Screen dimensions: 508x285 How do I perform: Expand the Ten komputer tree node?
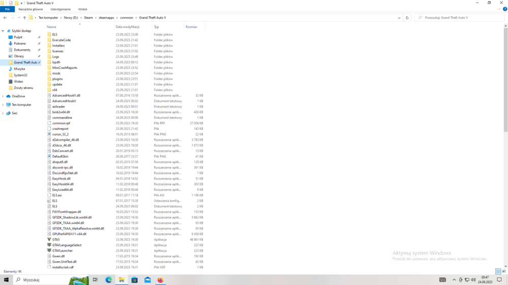(3, 105)
